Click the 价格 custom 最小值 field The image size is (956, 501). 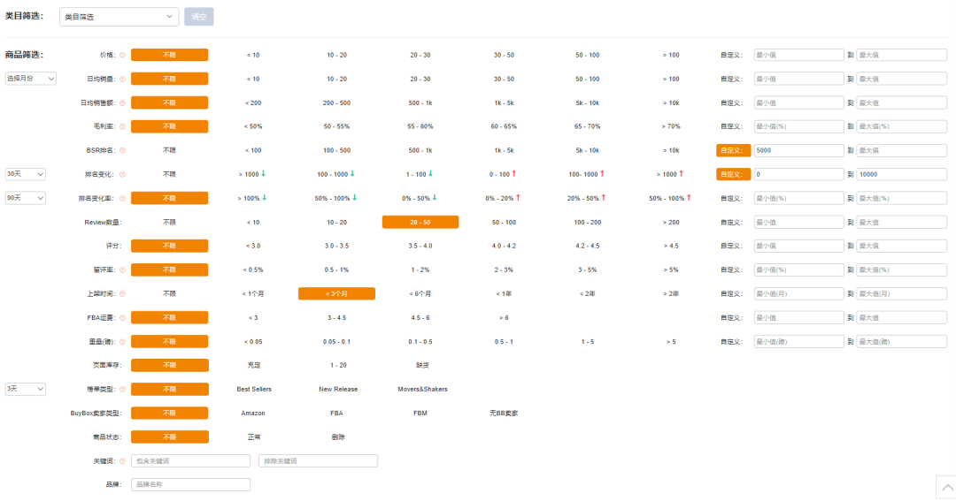[x=798, y=55]
